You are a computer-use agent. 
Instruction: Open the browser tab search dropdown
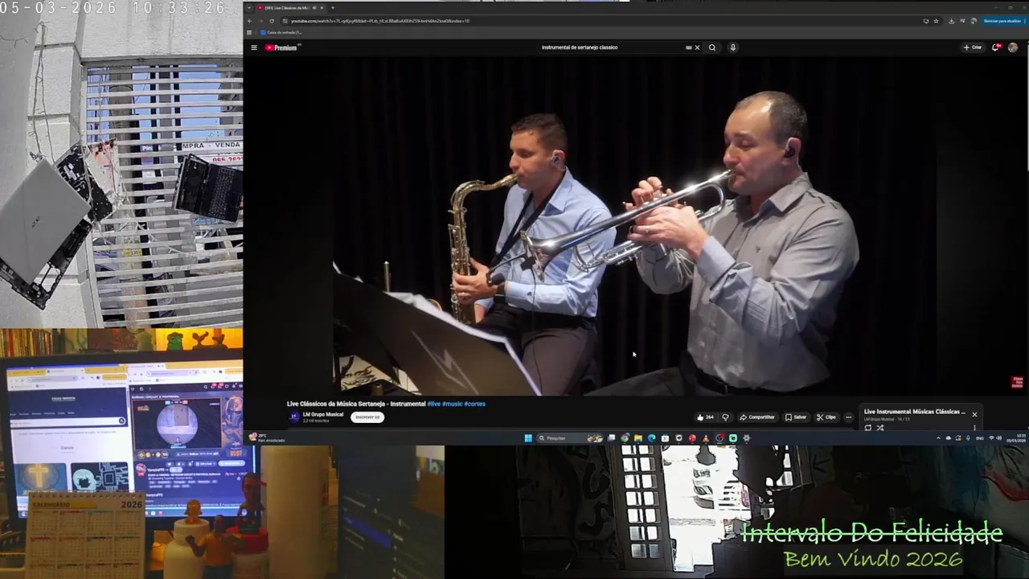[248, 8]
